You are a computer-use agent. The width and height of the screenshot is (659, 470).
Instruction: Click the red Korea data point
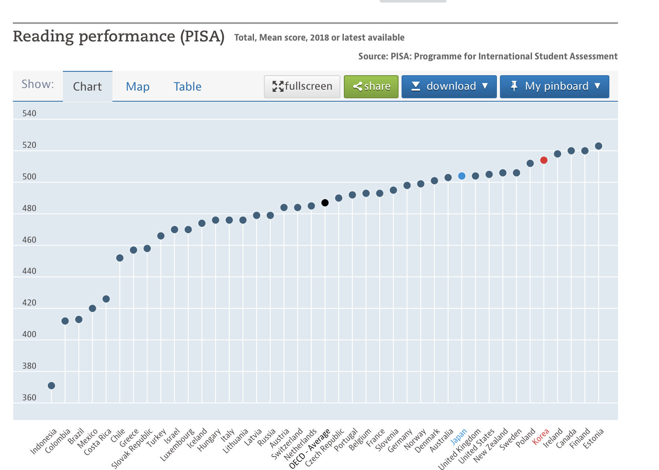coord(544,160)
